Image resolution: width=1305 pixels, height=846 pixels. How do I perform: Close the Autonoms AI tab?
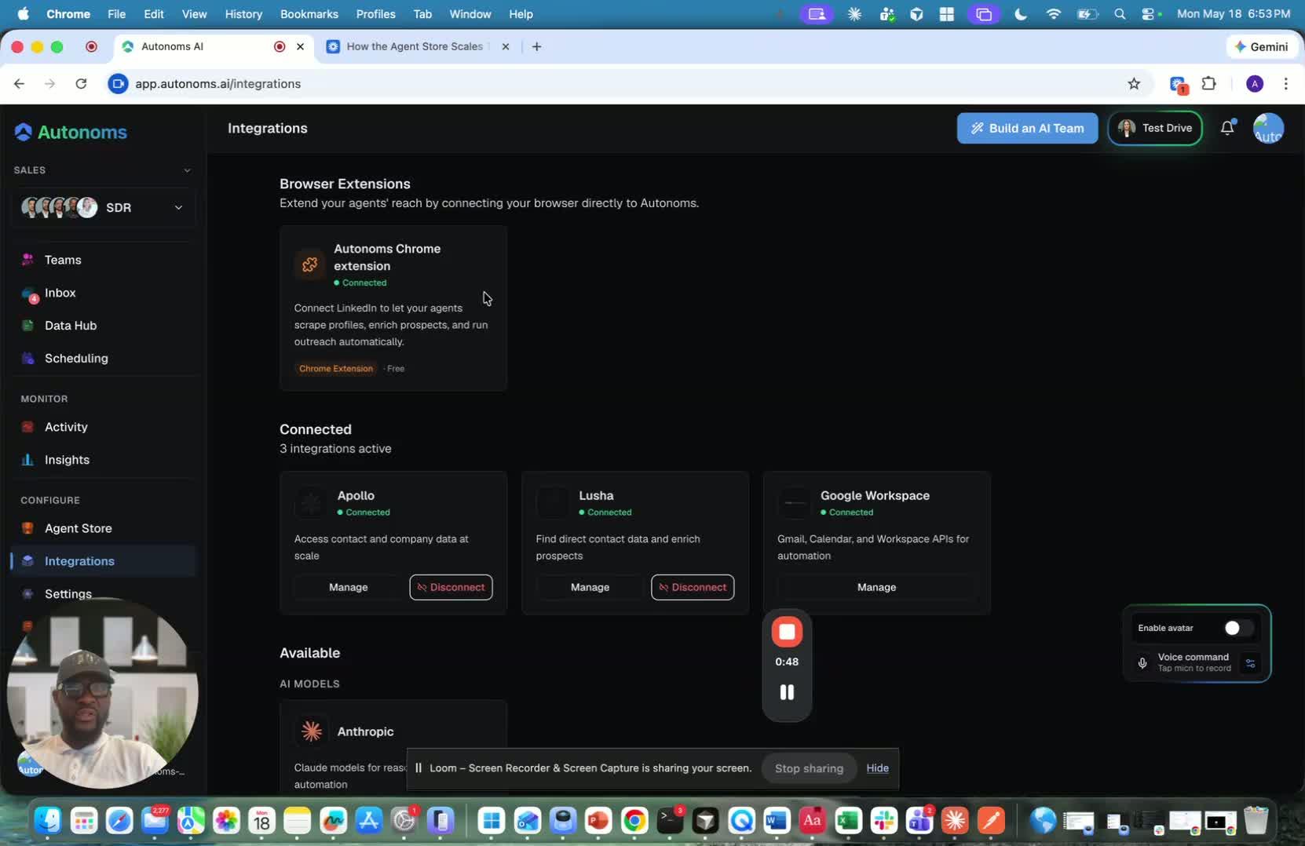click(x=300, y=46)
